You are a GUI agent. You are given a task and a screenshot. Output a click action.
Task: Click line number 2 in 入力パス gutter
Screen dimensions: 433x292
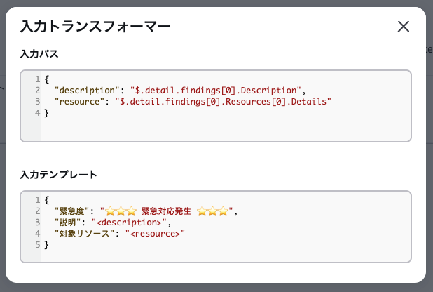[36, 91]
